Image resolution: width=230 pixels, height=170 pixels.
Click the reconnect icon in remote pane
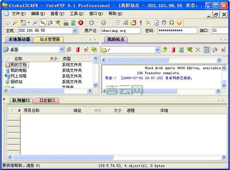coord(215,50)
